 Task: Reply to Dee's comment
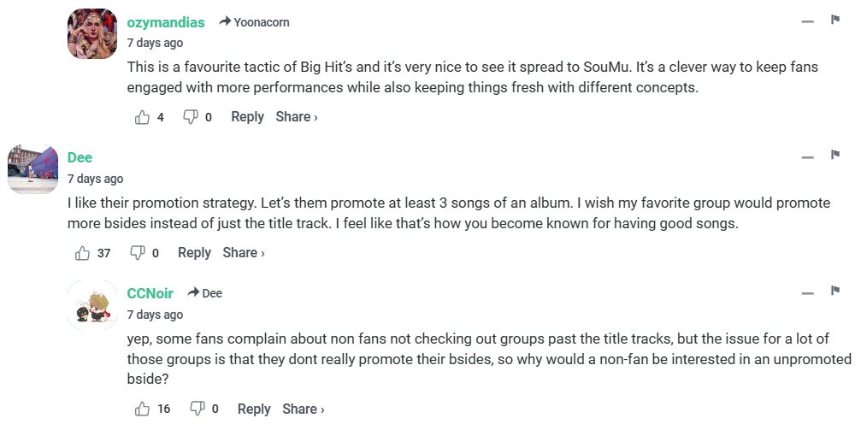click(194, 253)
